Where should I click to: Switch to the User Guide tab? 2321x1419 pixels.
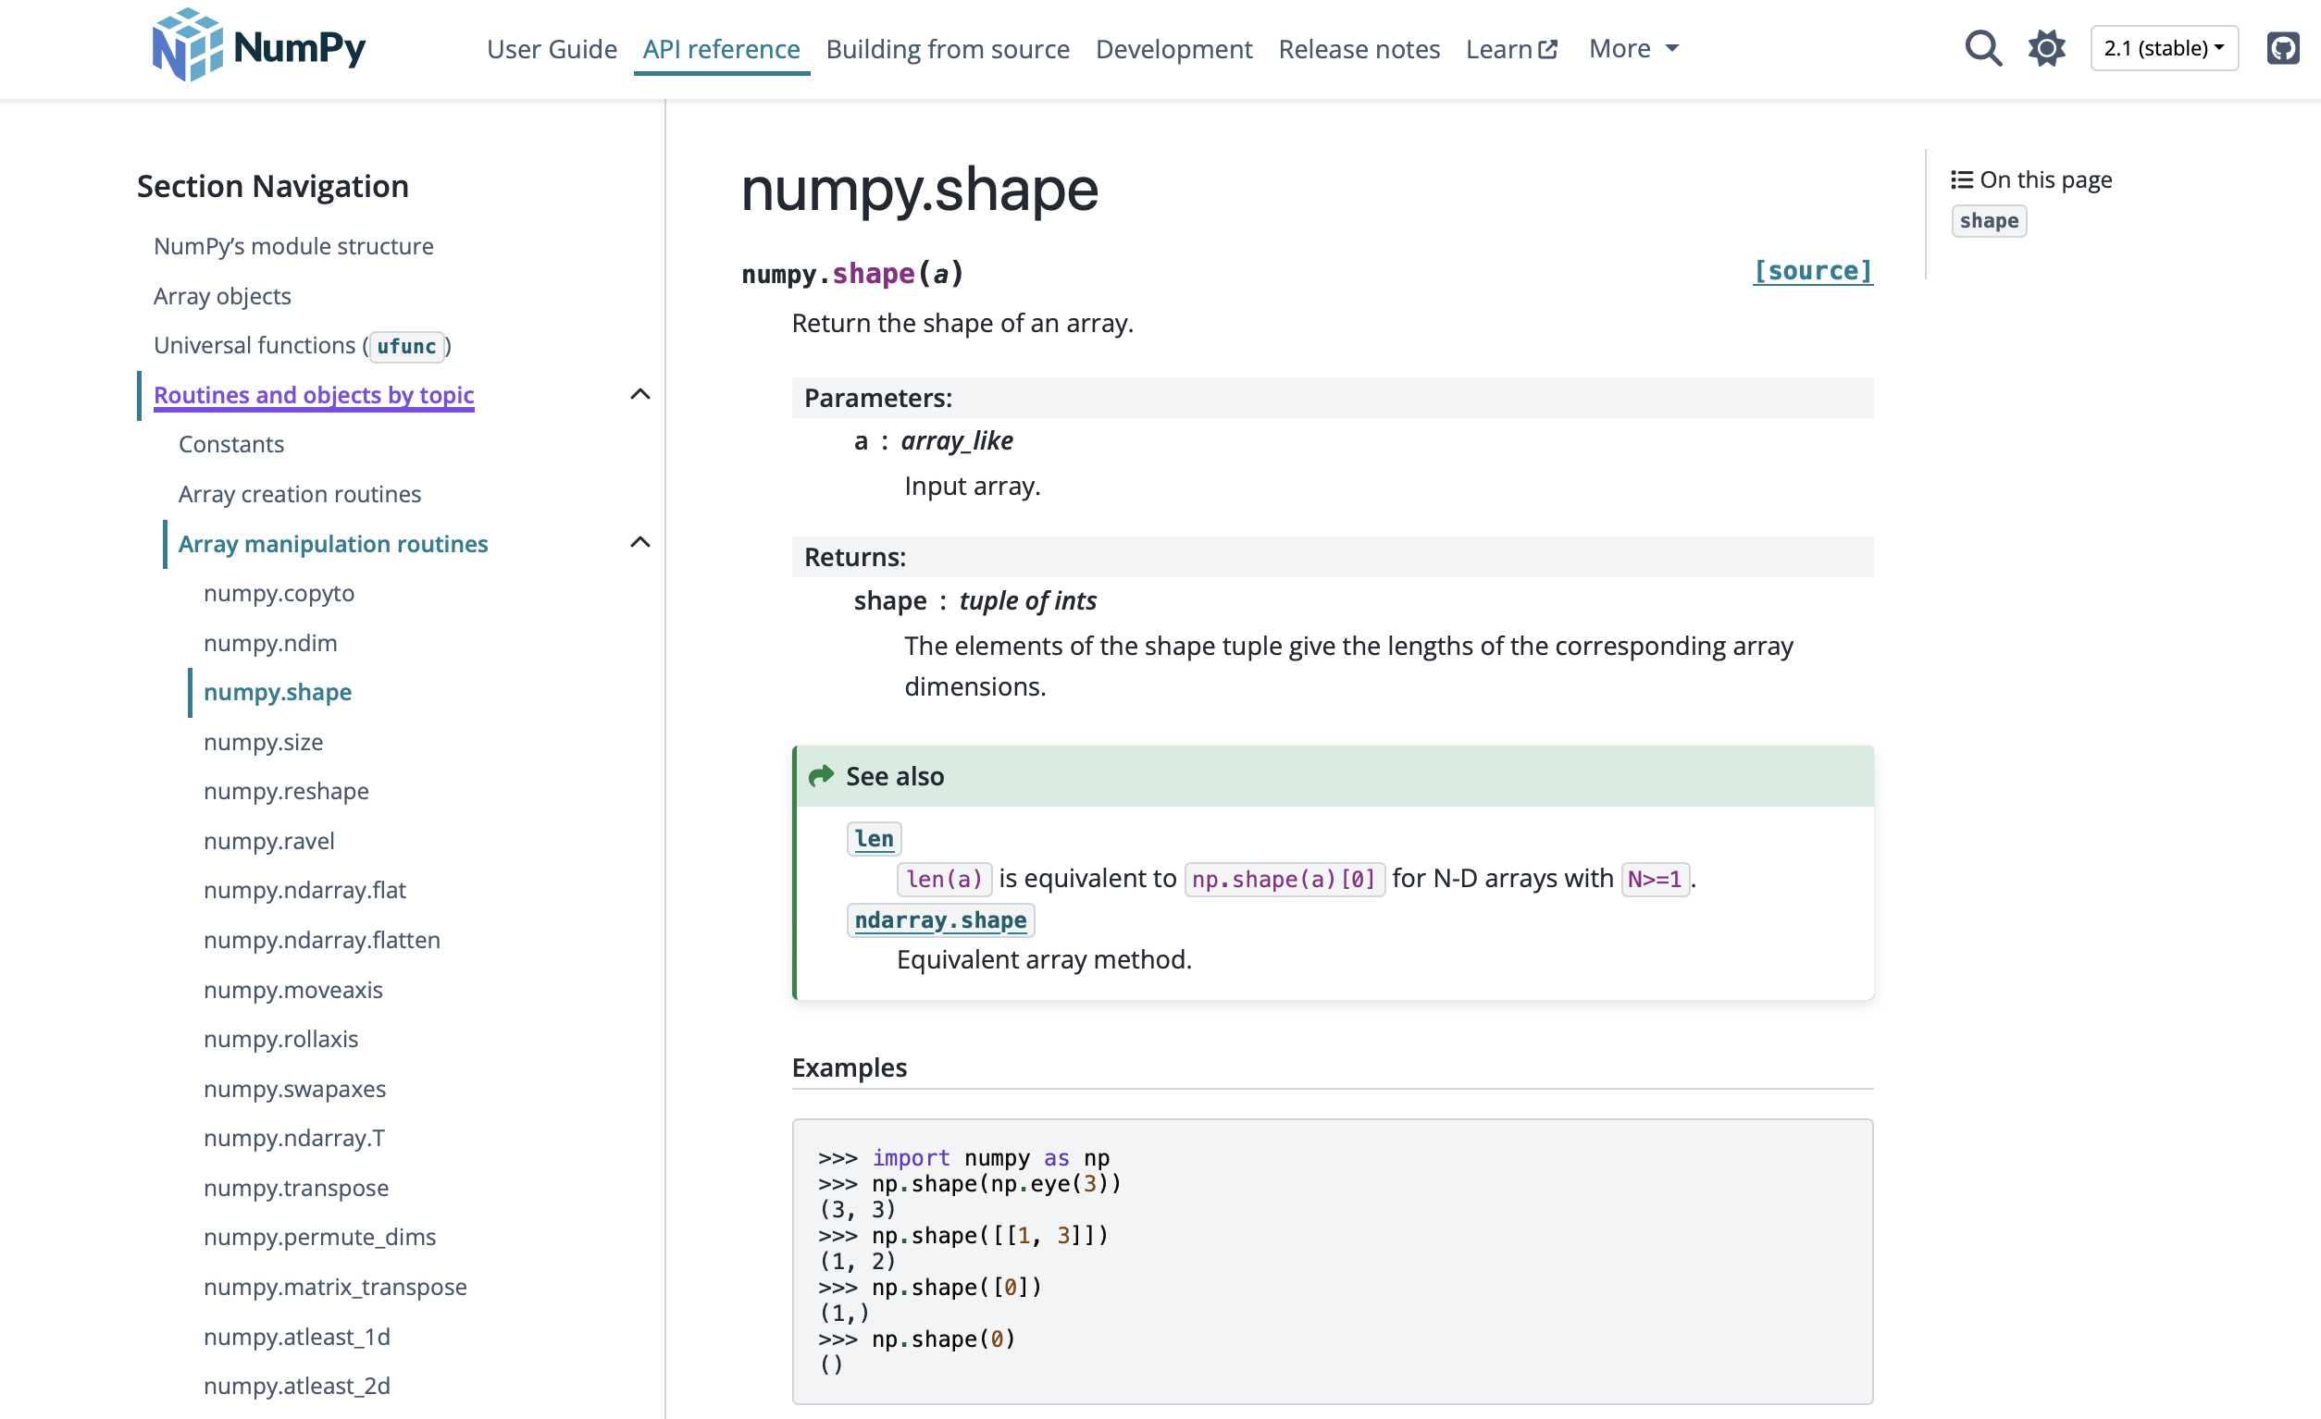[x=552, y=49]
